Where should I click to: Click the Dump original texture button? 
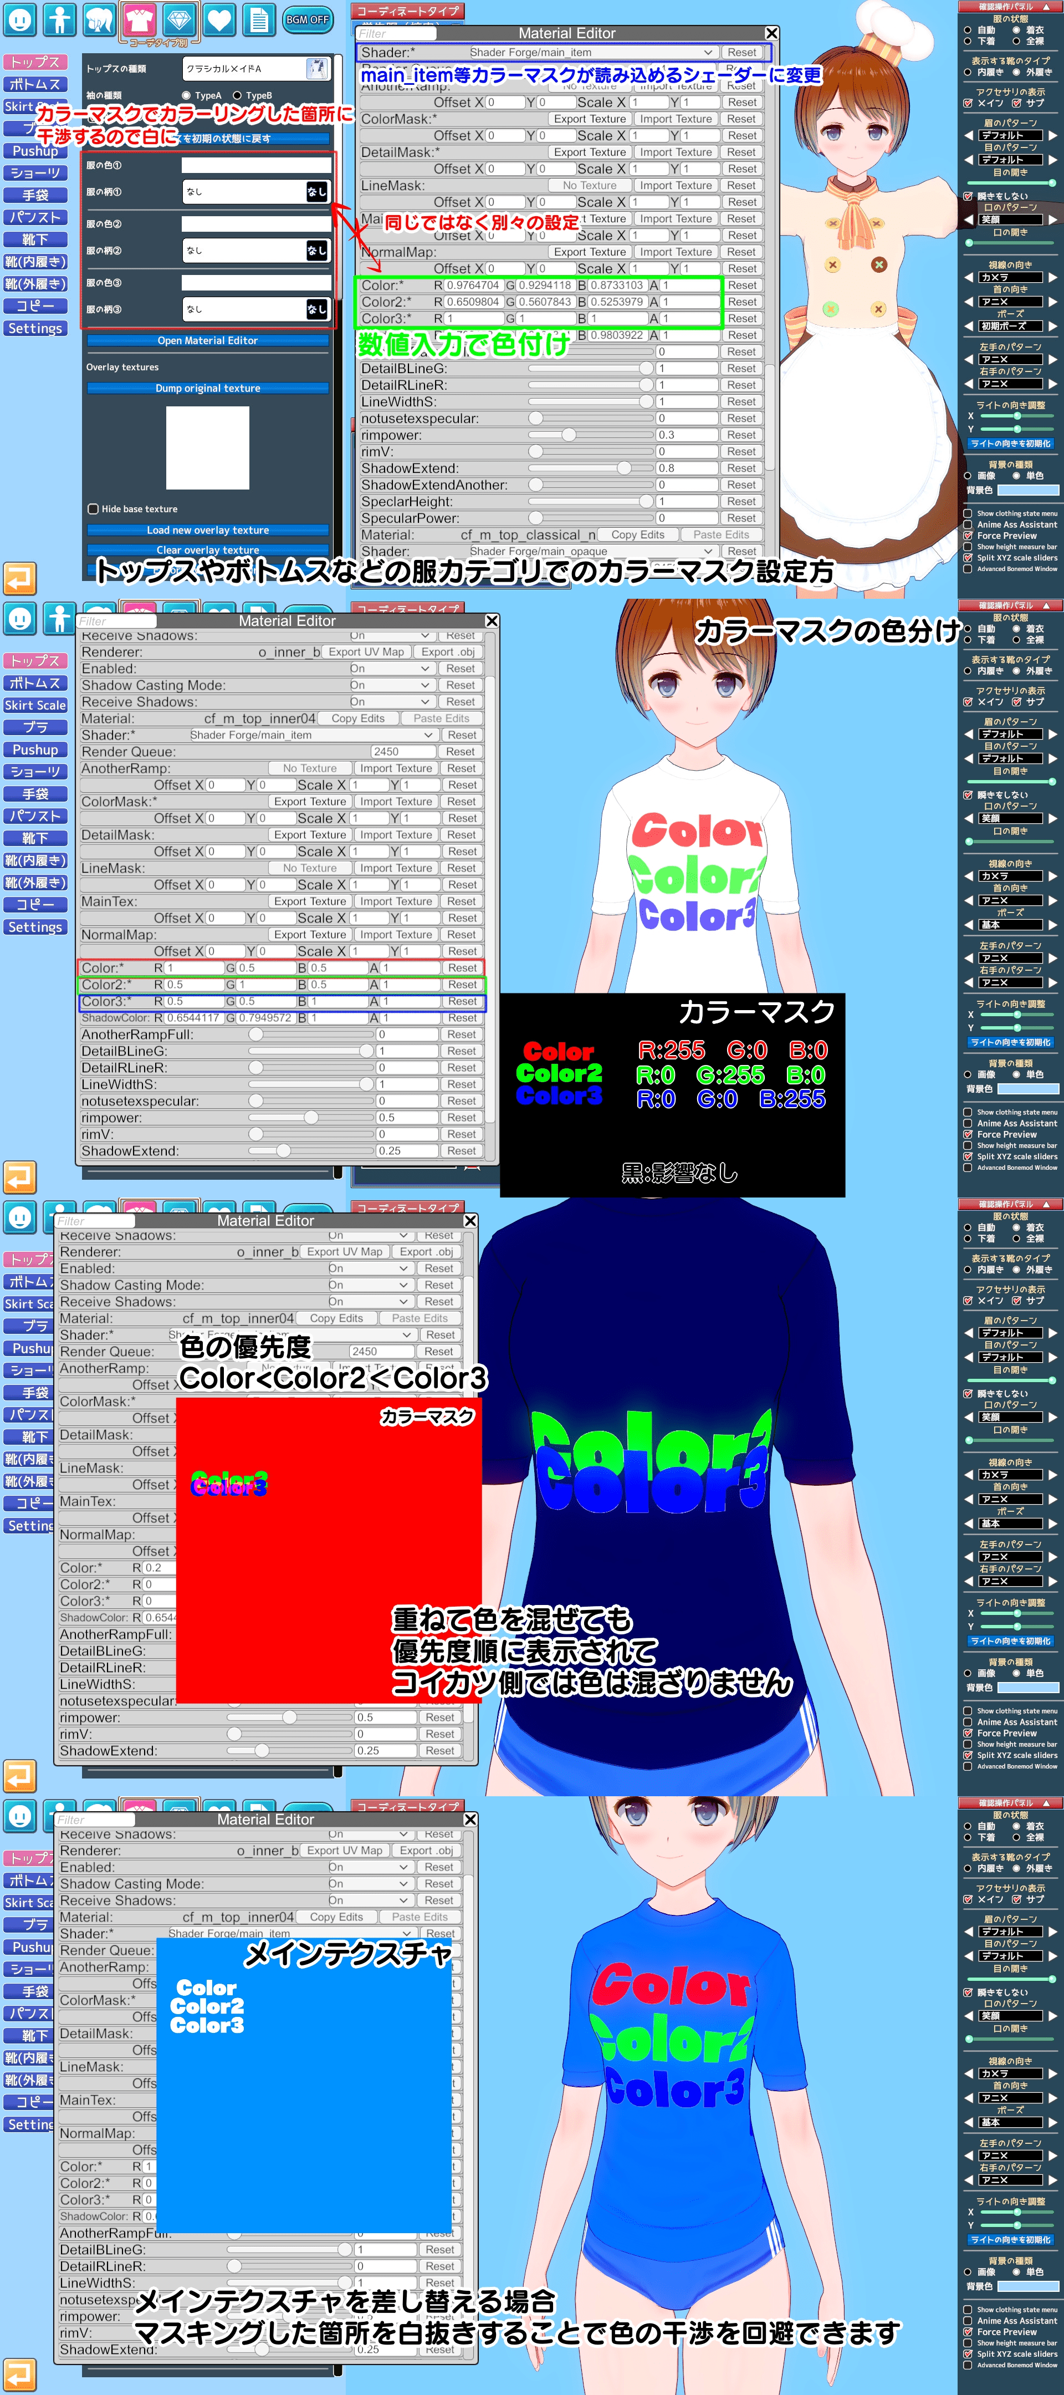point(209,388)
